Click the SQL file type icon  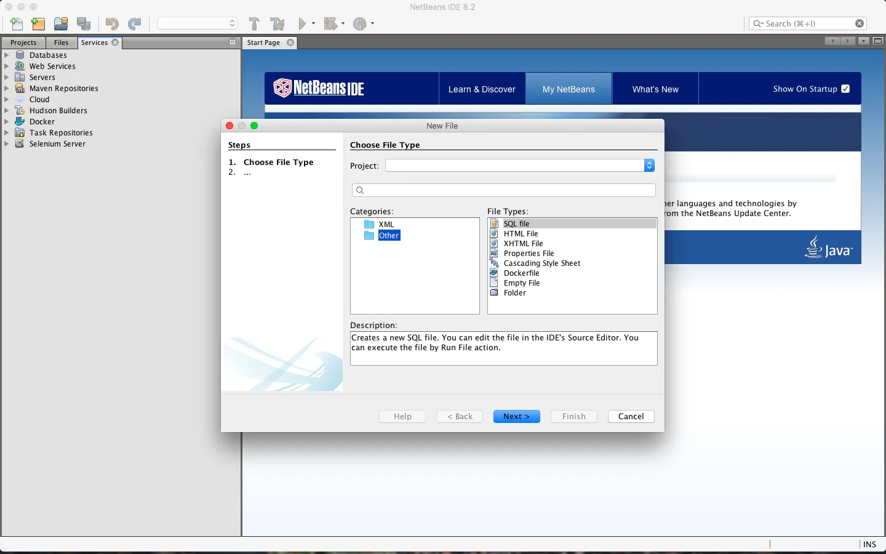494,224
